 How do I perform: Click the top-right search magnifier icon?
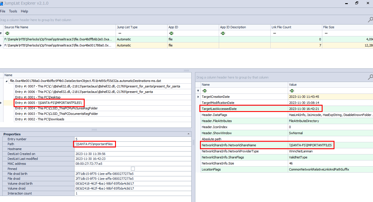click(370, 20)
